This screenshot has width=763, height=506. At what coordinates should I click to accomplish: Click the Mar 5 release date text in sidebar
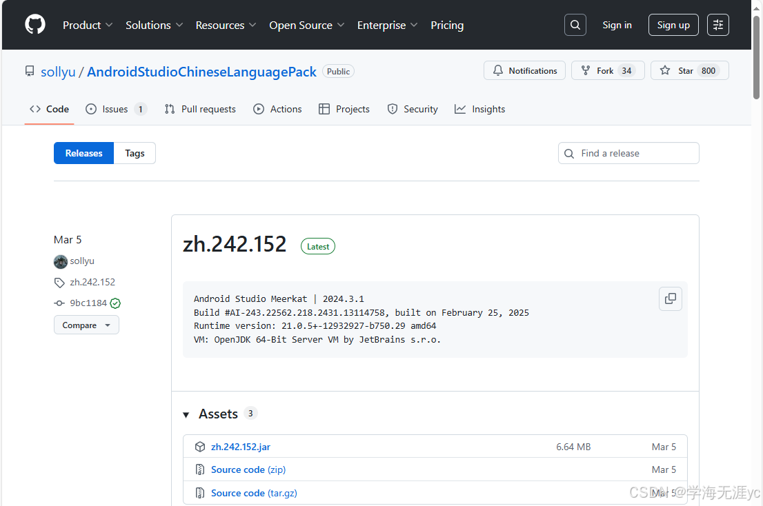[x=68, y=240]
